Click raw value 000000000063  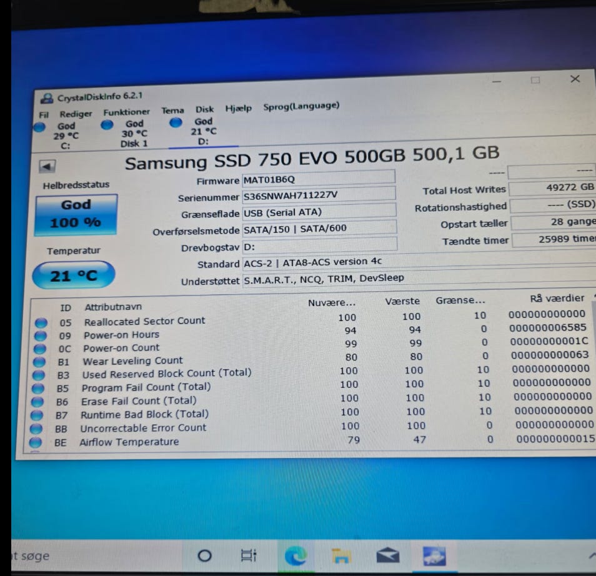[x=550, y=355]
